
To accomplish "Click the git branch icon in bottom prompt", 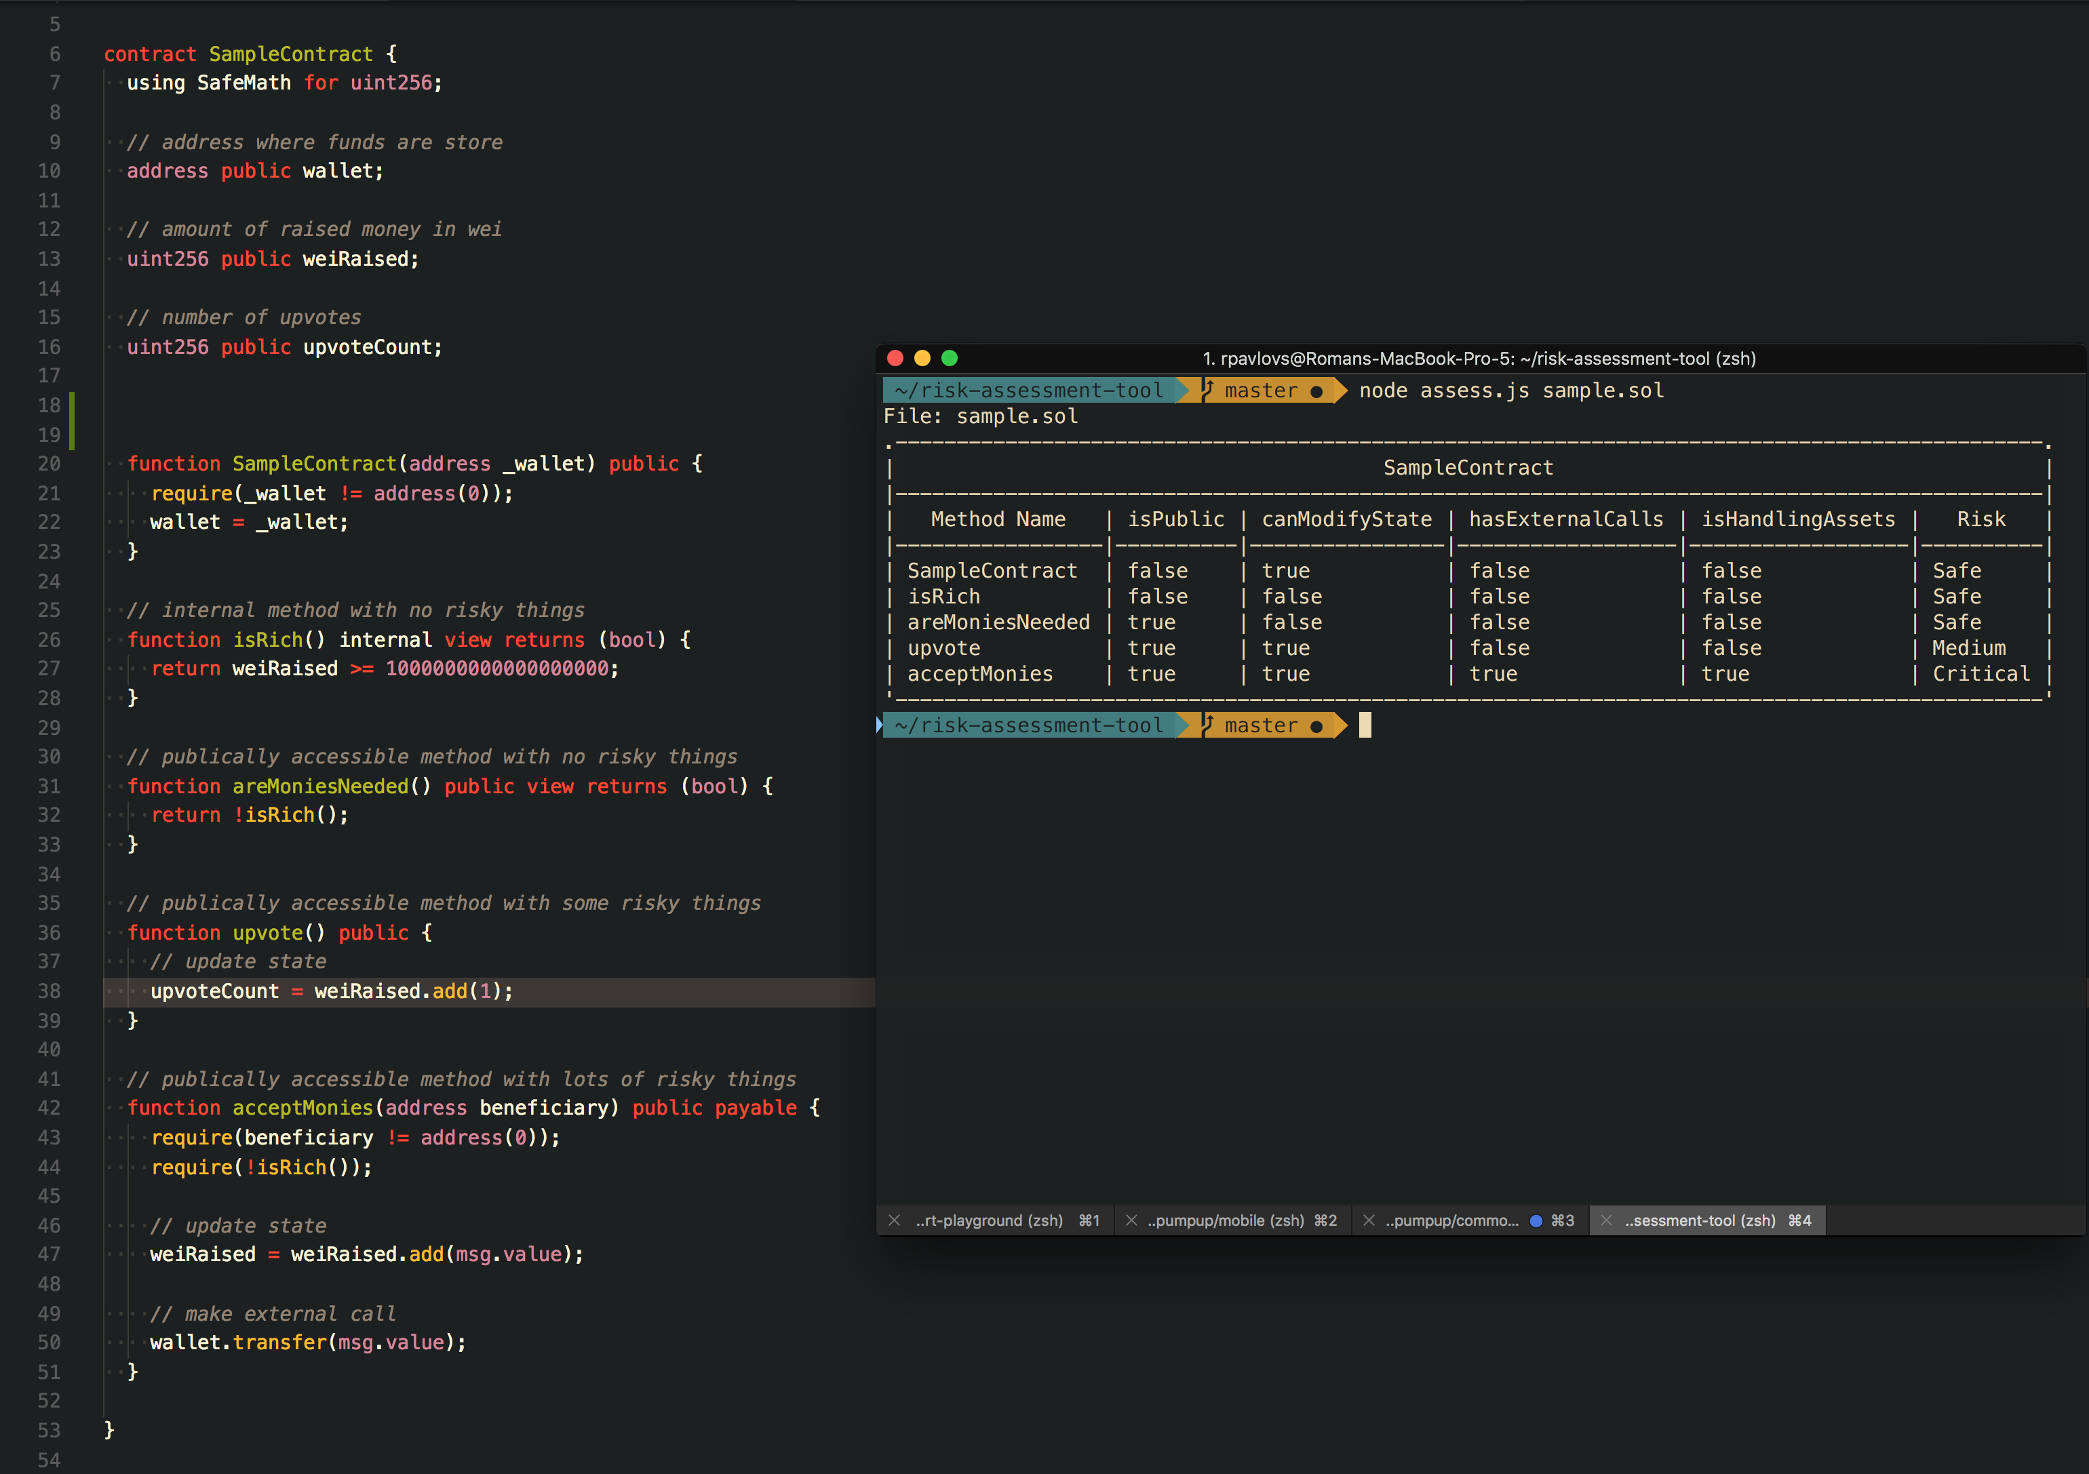I will 1207,725.
